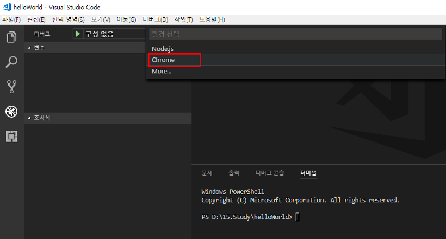Focus the 환경 선택 input field
This screenshot has height=239, width=446.
click(x=295, y=34)
